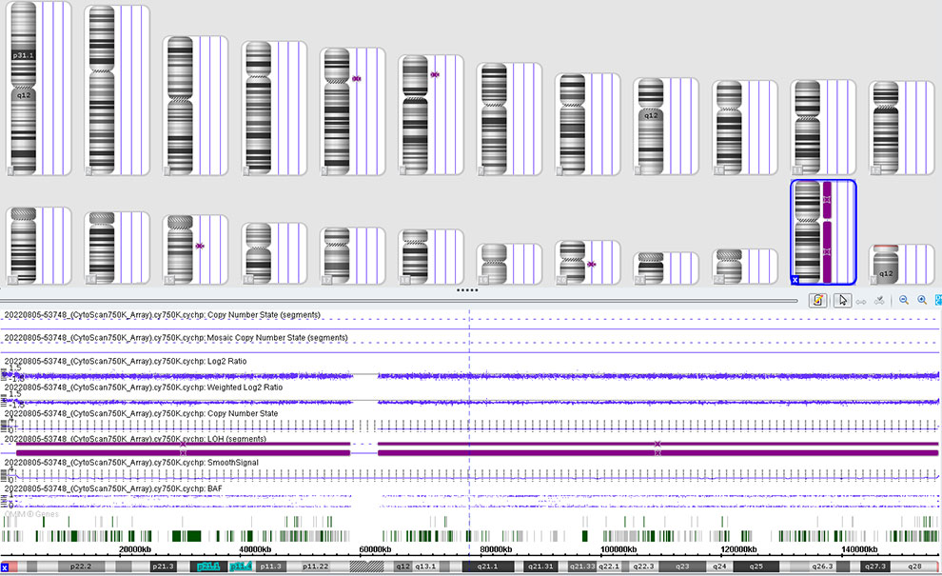Click purple marker beside chromosome 5 ideogram
This screenshot has width=942, height=576.
[356, 78]
